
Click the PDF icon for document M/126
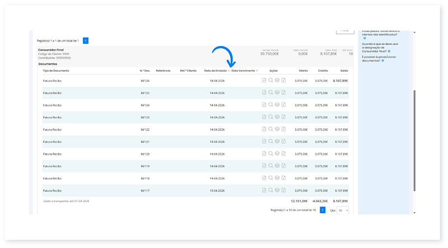(x=264, y=80)
